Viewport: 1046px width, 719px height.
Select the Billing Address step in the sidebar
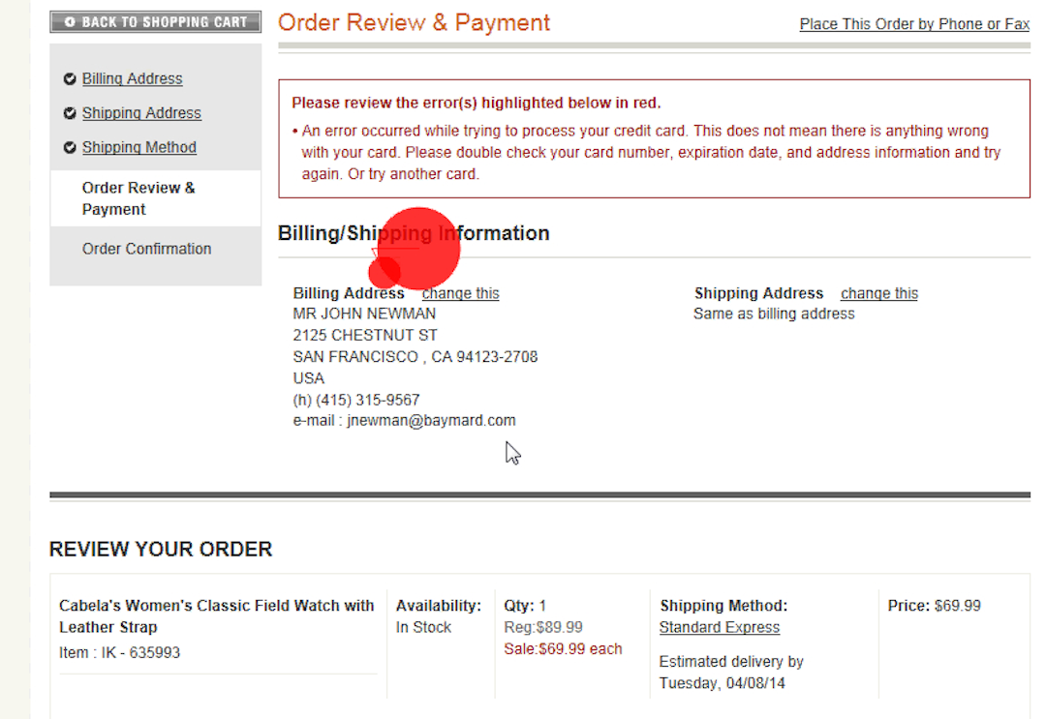pyautogui.click(x=132, y=78)
